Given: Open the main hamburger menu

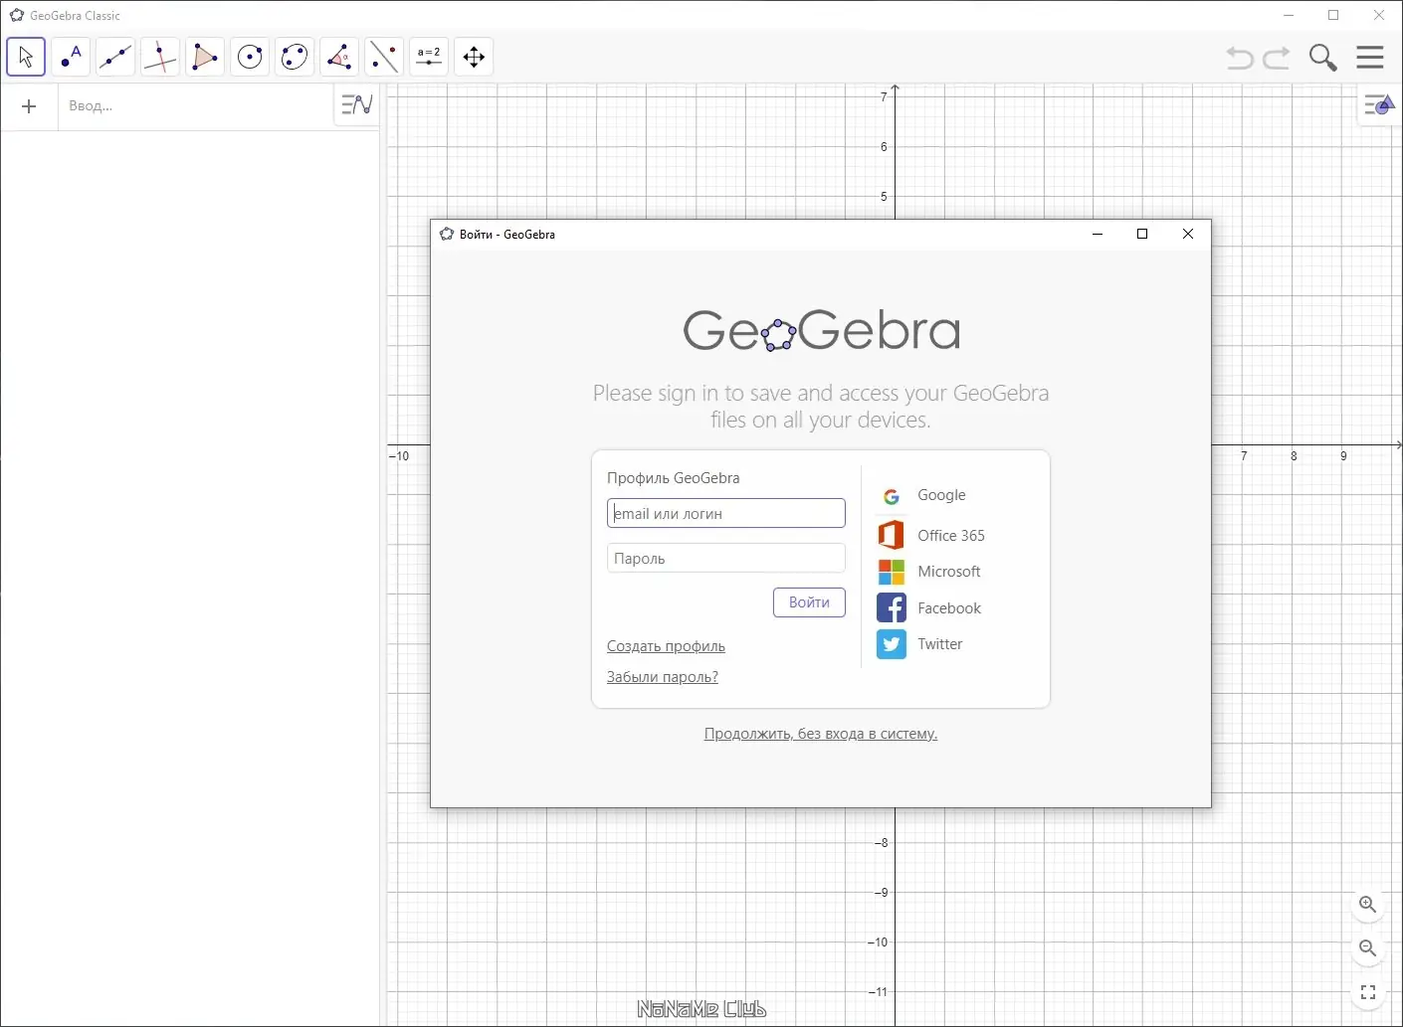Looking at the screenshot, I should coord(1370,57).
